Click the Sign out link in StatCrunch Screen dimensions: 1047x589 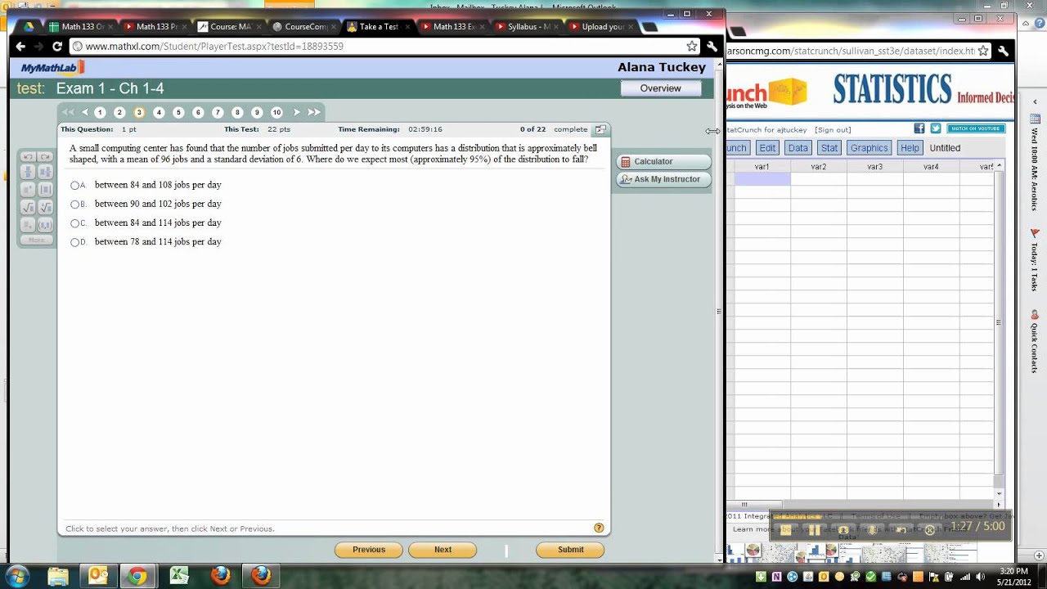(x=833, y=129)
